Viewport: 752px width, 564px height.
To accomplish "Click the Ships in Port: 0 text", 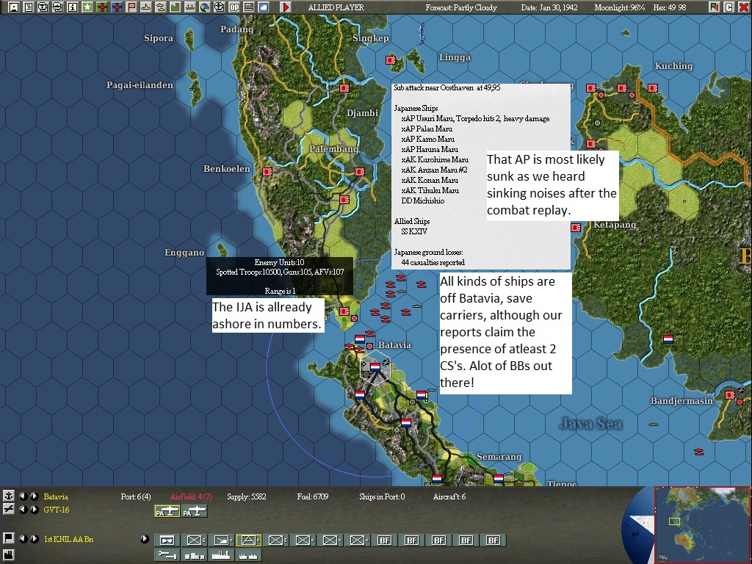I will [382, 497].
